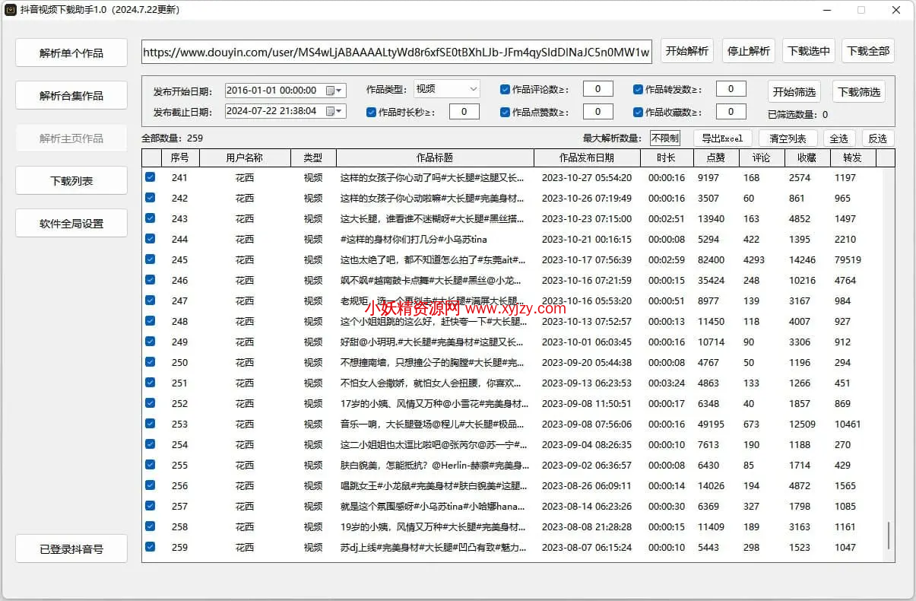
Task: Click comments value 4293
Action: click(x=754, y=259)
